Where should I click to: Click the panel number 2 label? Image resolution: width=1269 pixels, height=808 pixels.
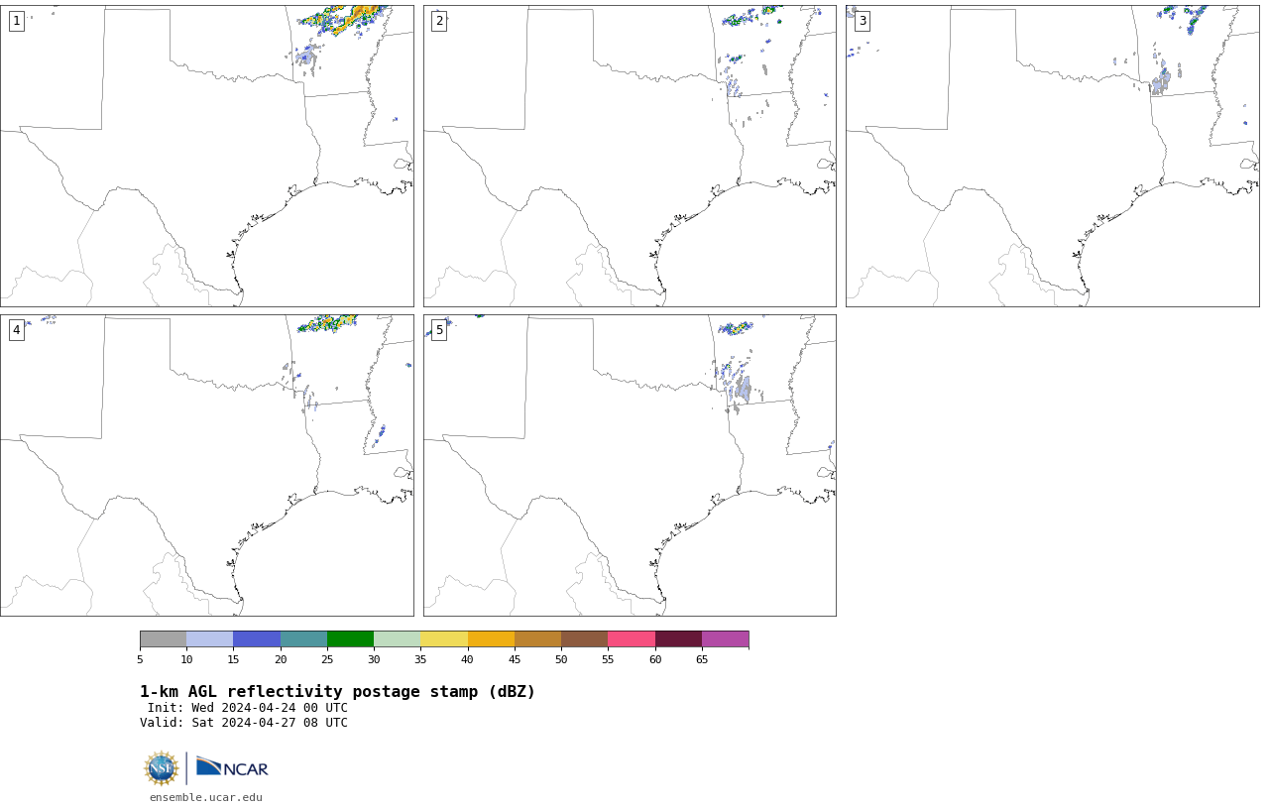439,21
